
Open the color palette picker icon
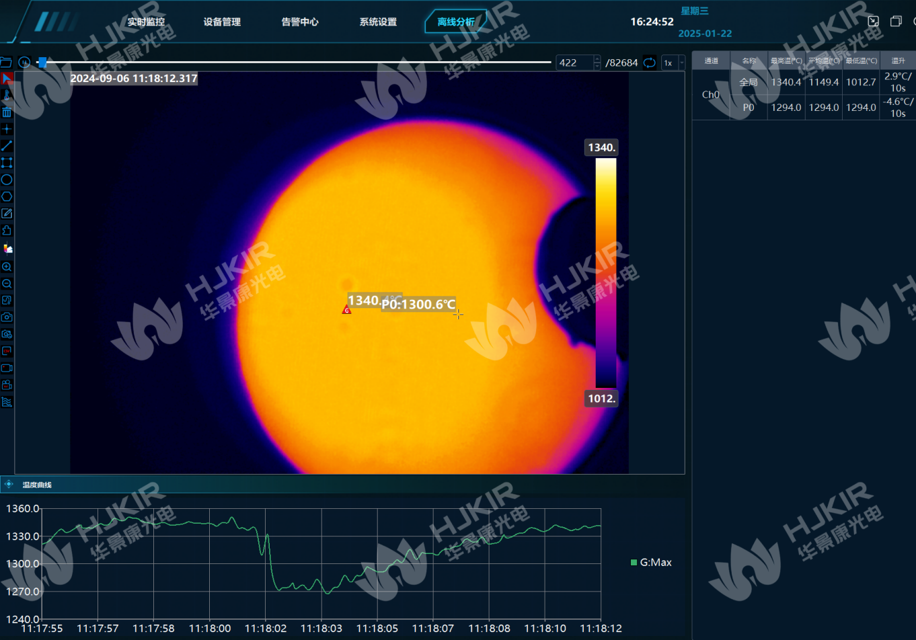click(x=7, y=249)
